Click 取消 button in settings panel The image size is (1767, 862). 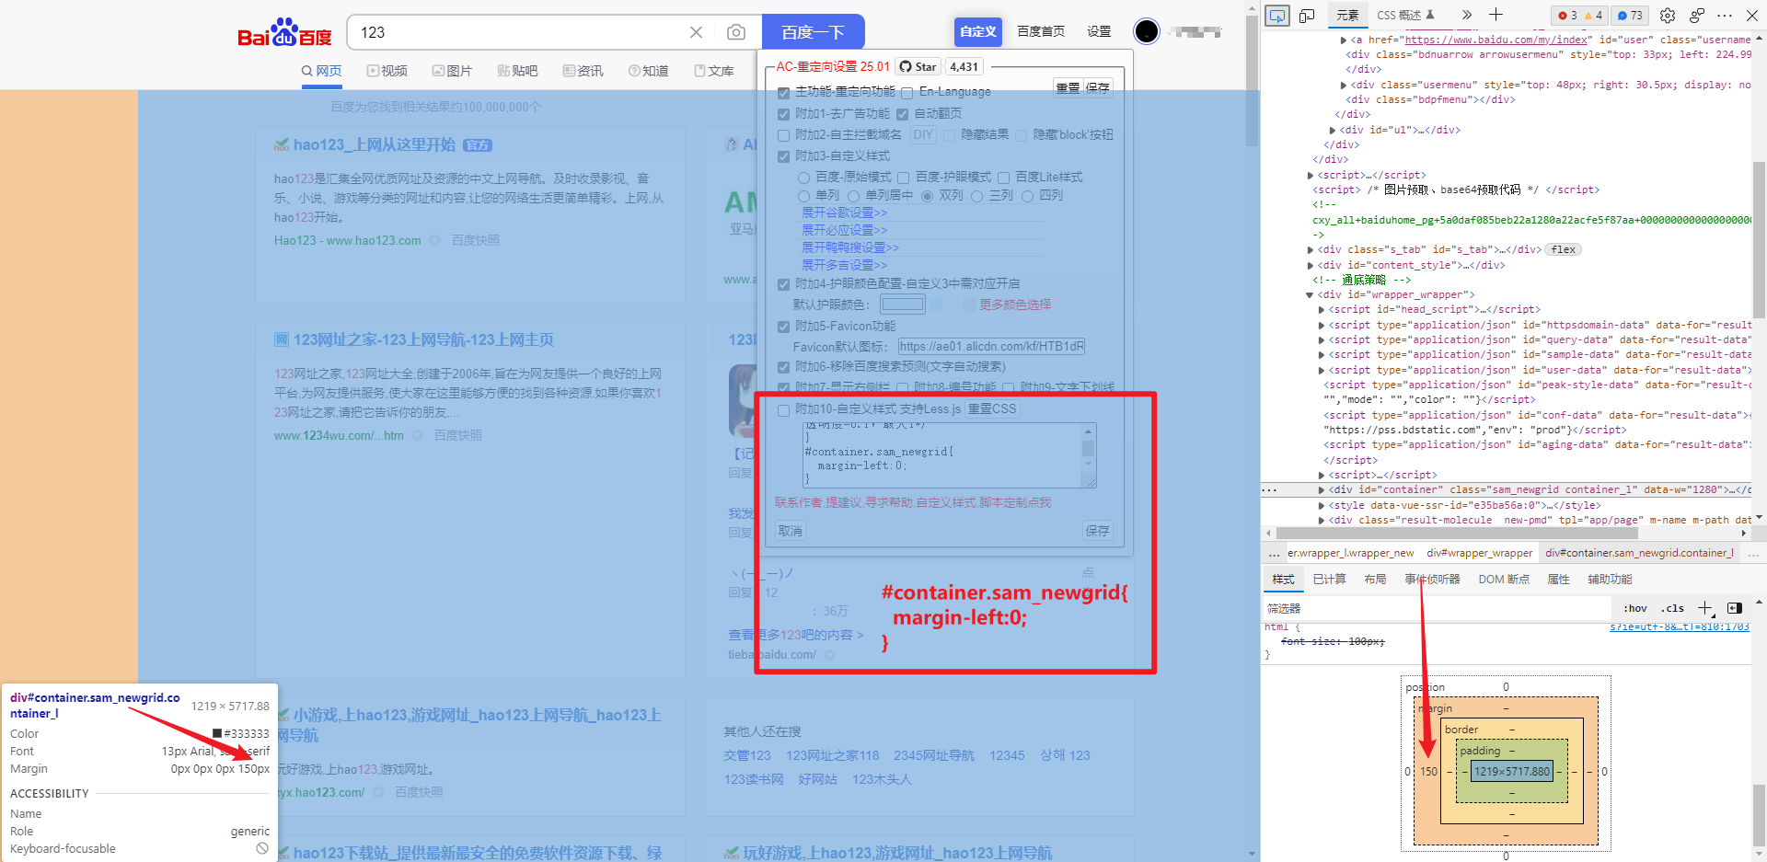coord(791,531)
